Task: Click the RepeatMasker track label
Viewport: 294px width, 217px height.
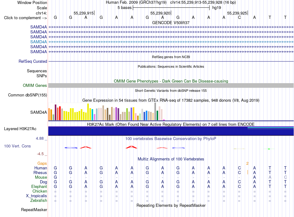Action: [34, 210]
